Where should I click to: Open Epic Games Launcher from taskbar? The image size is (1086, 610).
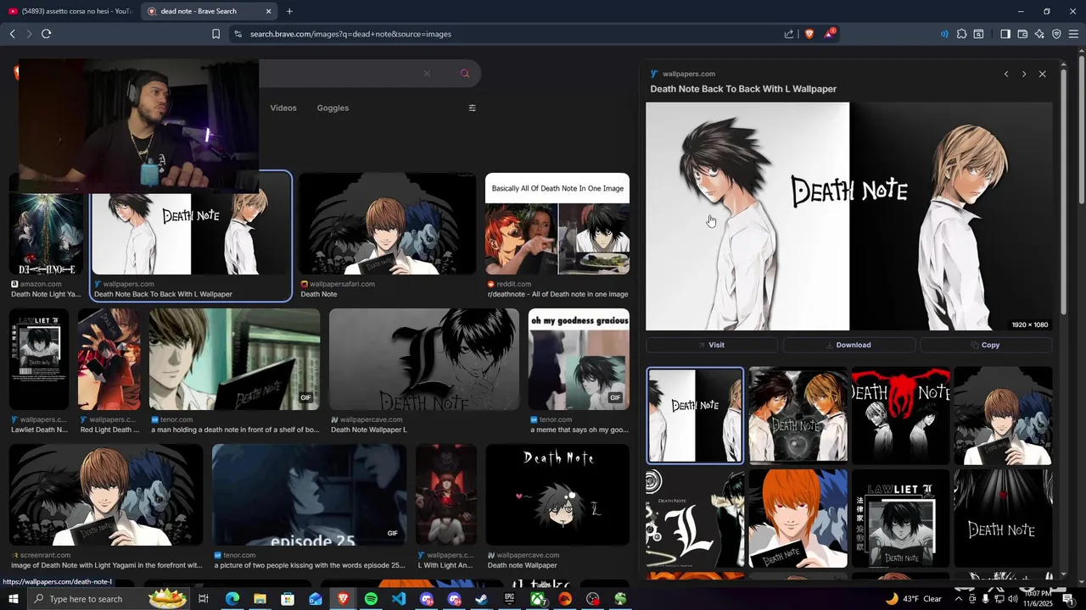[509, 599]
